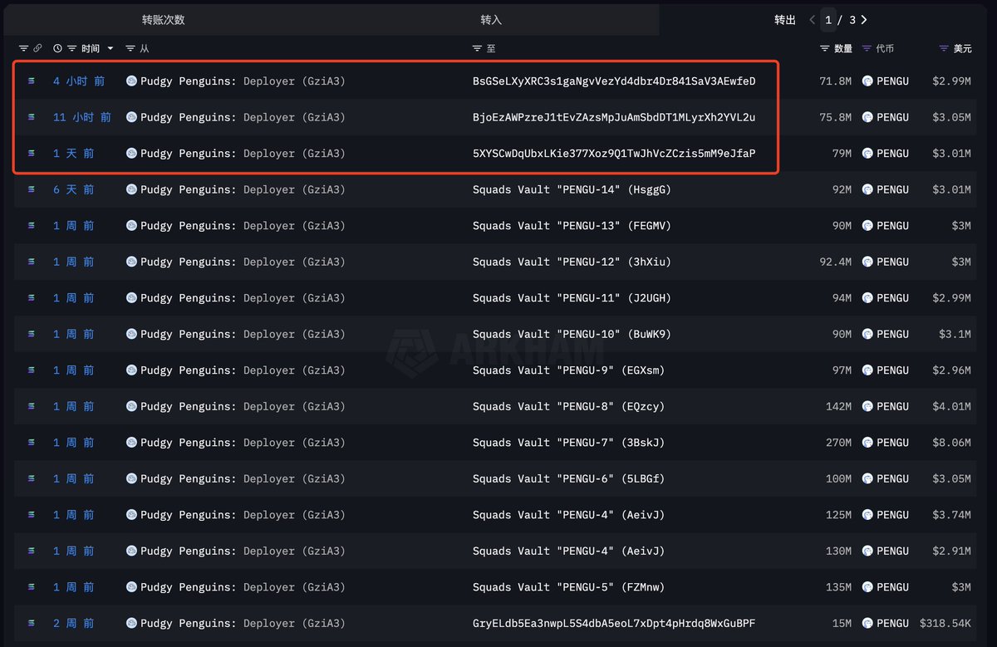Open the 代币 token column filter

867,49
